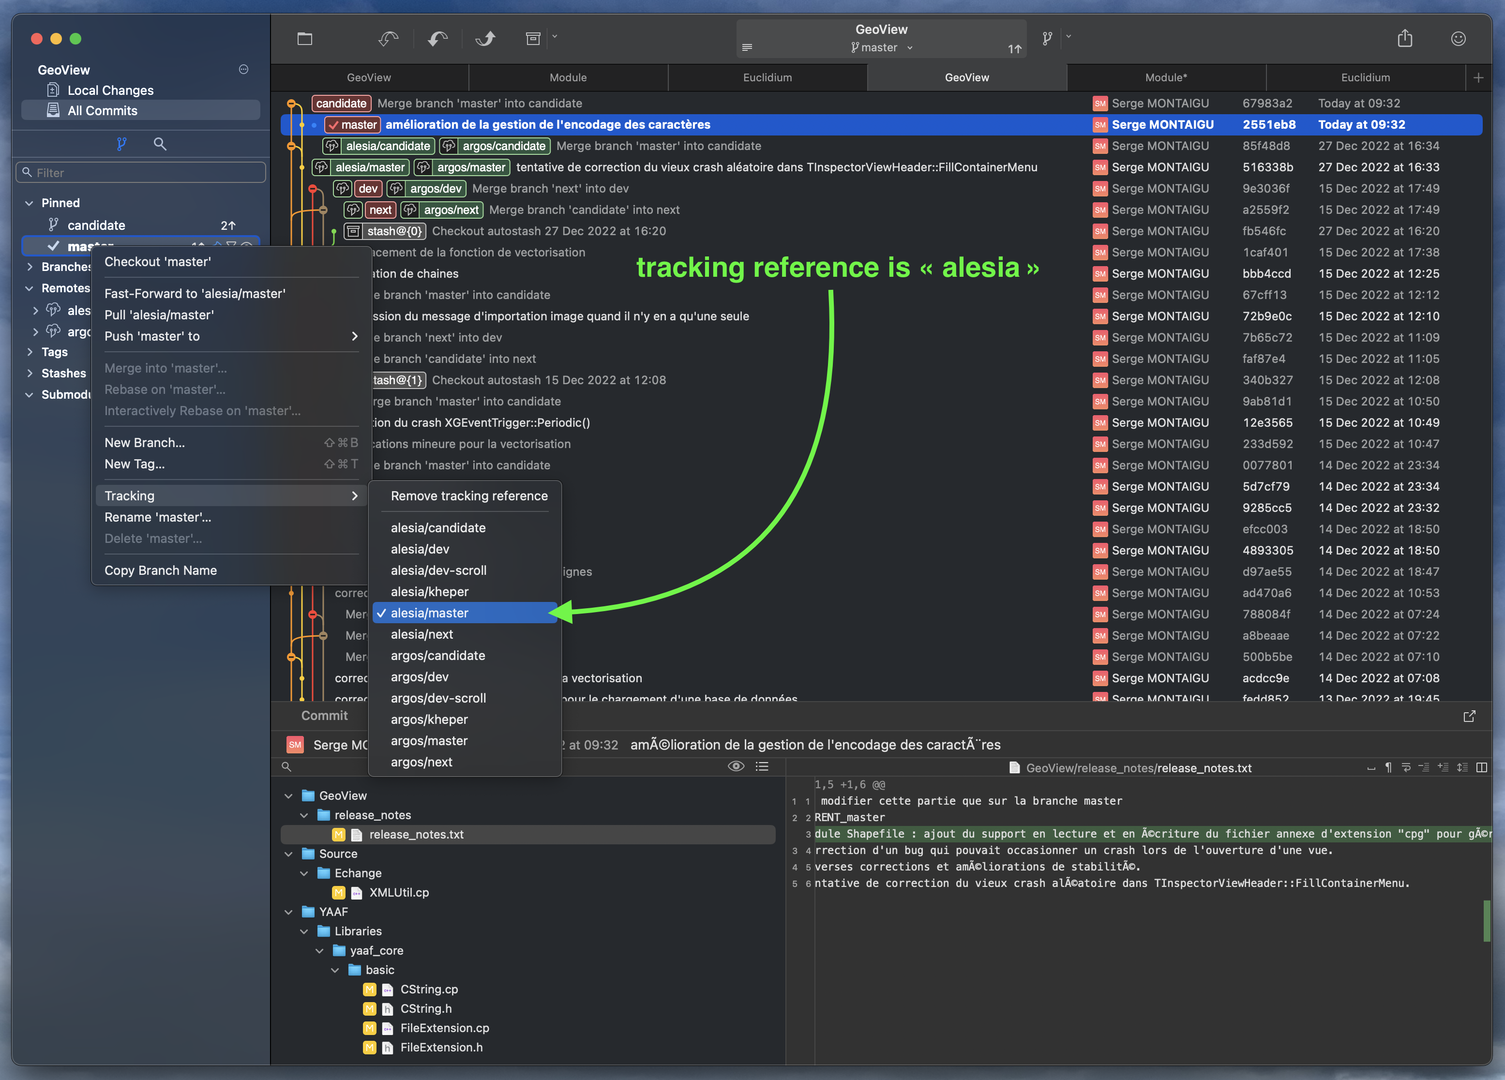Switch to the Euclidium tab
This screenshot has width=1505, height=1080.
click(x=767, y=77)
